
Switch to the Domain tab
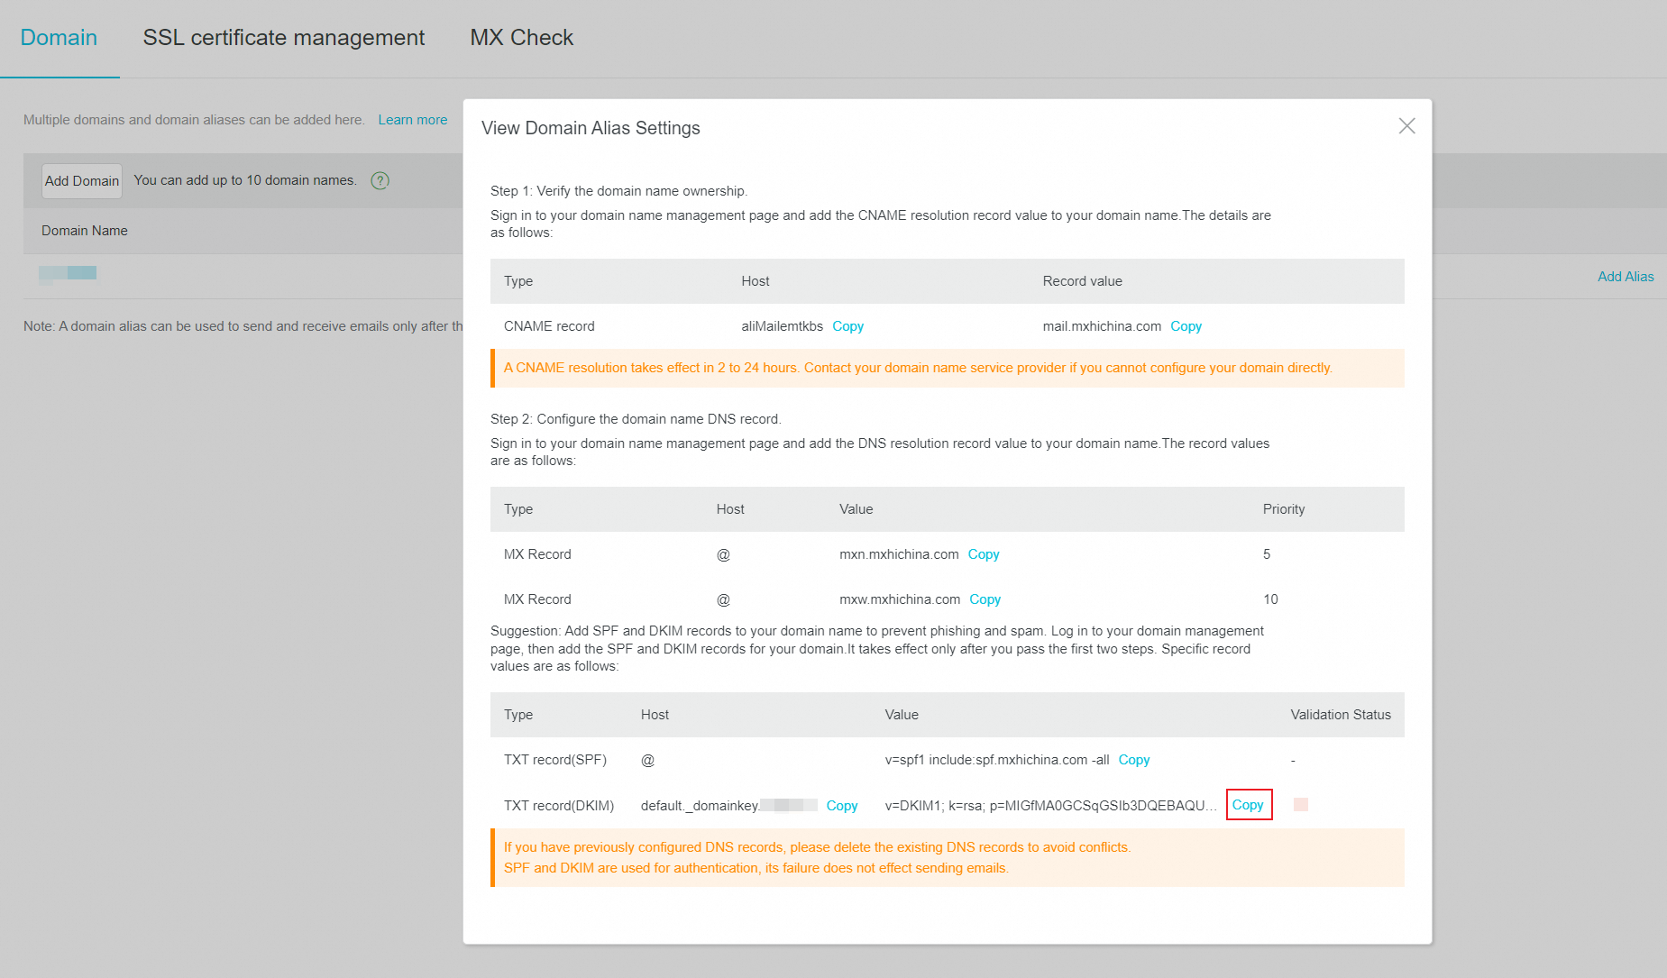[59, 38]
